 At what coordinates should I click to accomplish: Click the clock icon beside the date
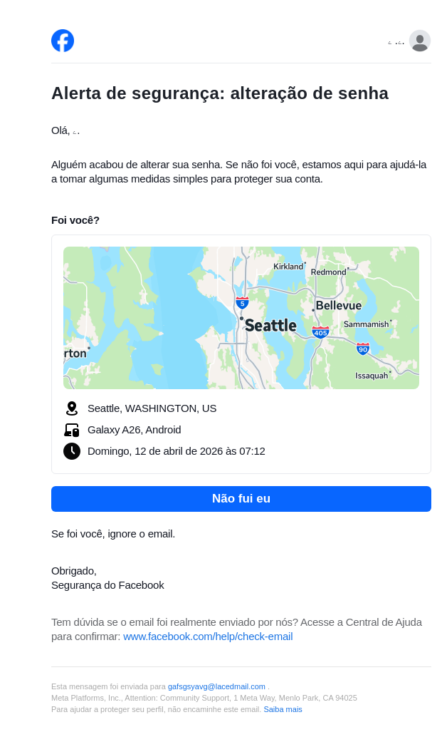[x=72, y=451]
